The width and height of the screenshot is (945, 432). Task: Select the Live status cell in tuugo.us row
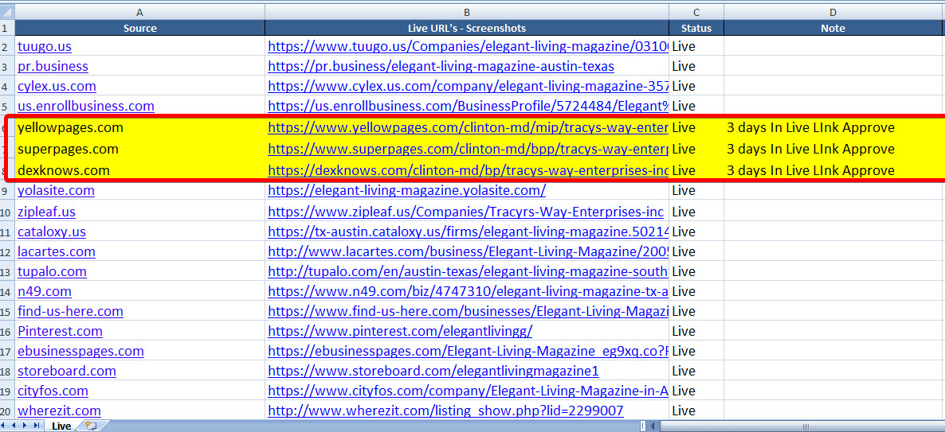point(696,45)
